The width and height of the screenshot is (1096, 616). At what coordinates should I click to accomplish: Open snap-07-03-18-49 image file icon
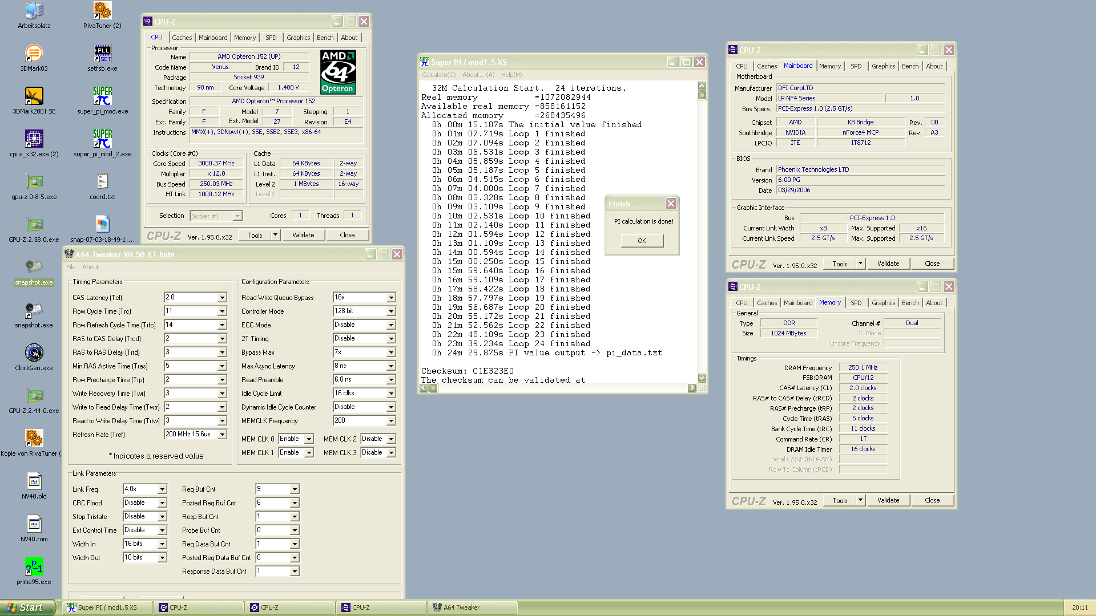[x=102, y=229]
